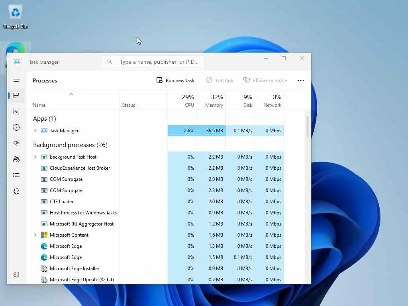Select the CTF Loader process name

62,202
